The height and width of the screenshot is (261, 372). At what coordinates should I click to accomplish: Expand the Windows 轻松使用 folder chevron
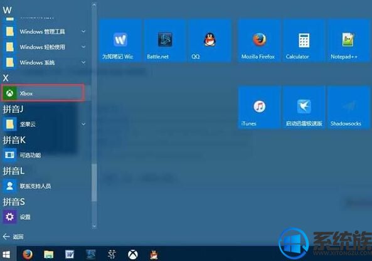(83, 47)
